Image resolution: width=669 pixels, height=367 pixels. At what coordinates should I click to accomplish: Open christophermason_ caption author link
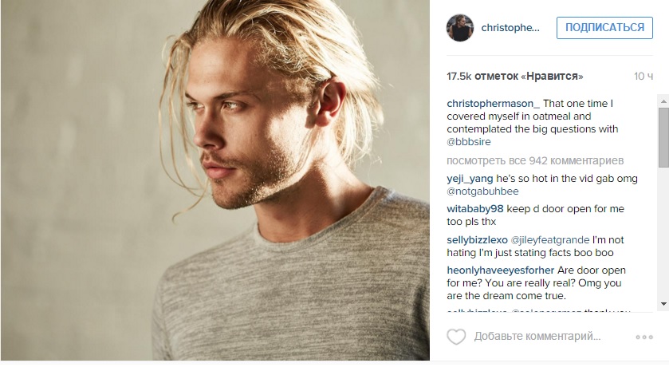tap(494, 103)
